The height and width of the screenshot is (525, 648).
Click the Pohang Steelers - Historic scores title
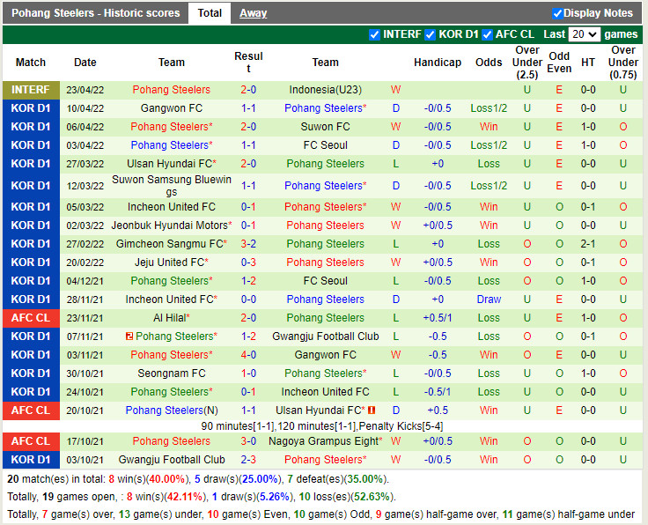95,13
